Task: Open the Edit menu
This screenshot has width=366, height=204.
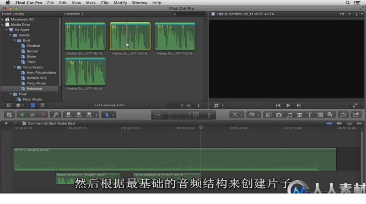Action: [63, 3]
